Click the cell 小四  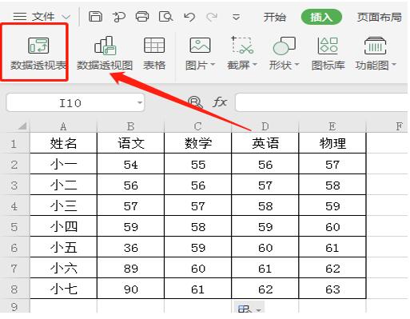(x=63, y=227)
